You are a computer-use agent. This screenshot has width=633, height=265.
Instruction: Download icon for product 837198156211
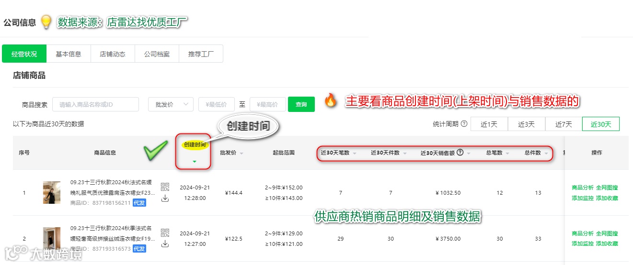(165, 198)
